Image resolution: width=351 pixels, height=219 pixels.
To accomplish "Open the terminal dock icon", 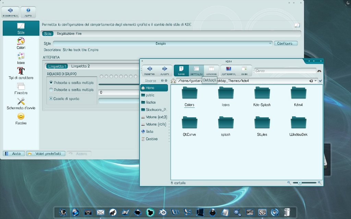I will pyautogui.click(x=250, y=212).
